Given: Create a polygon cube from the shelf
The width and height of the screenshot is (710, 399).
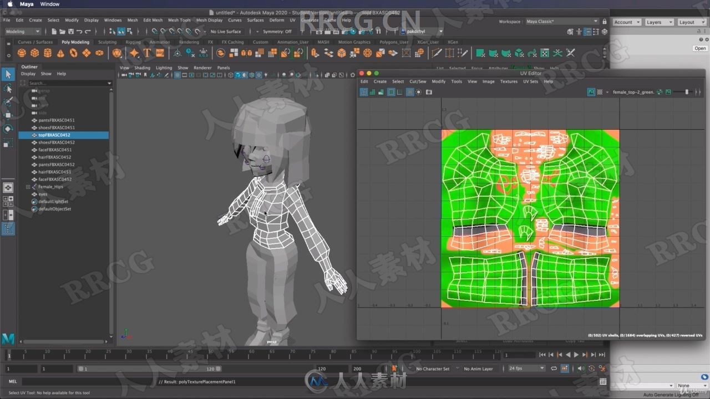Looking at the screenshot, I should [34, 53].
